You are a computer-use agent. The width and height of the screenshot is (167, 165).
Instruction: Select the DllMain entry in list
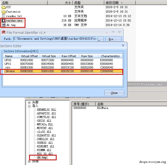pos(103,108)
